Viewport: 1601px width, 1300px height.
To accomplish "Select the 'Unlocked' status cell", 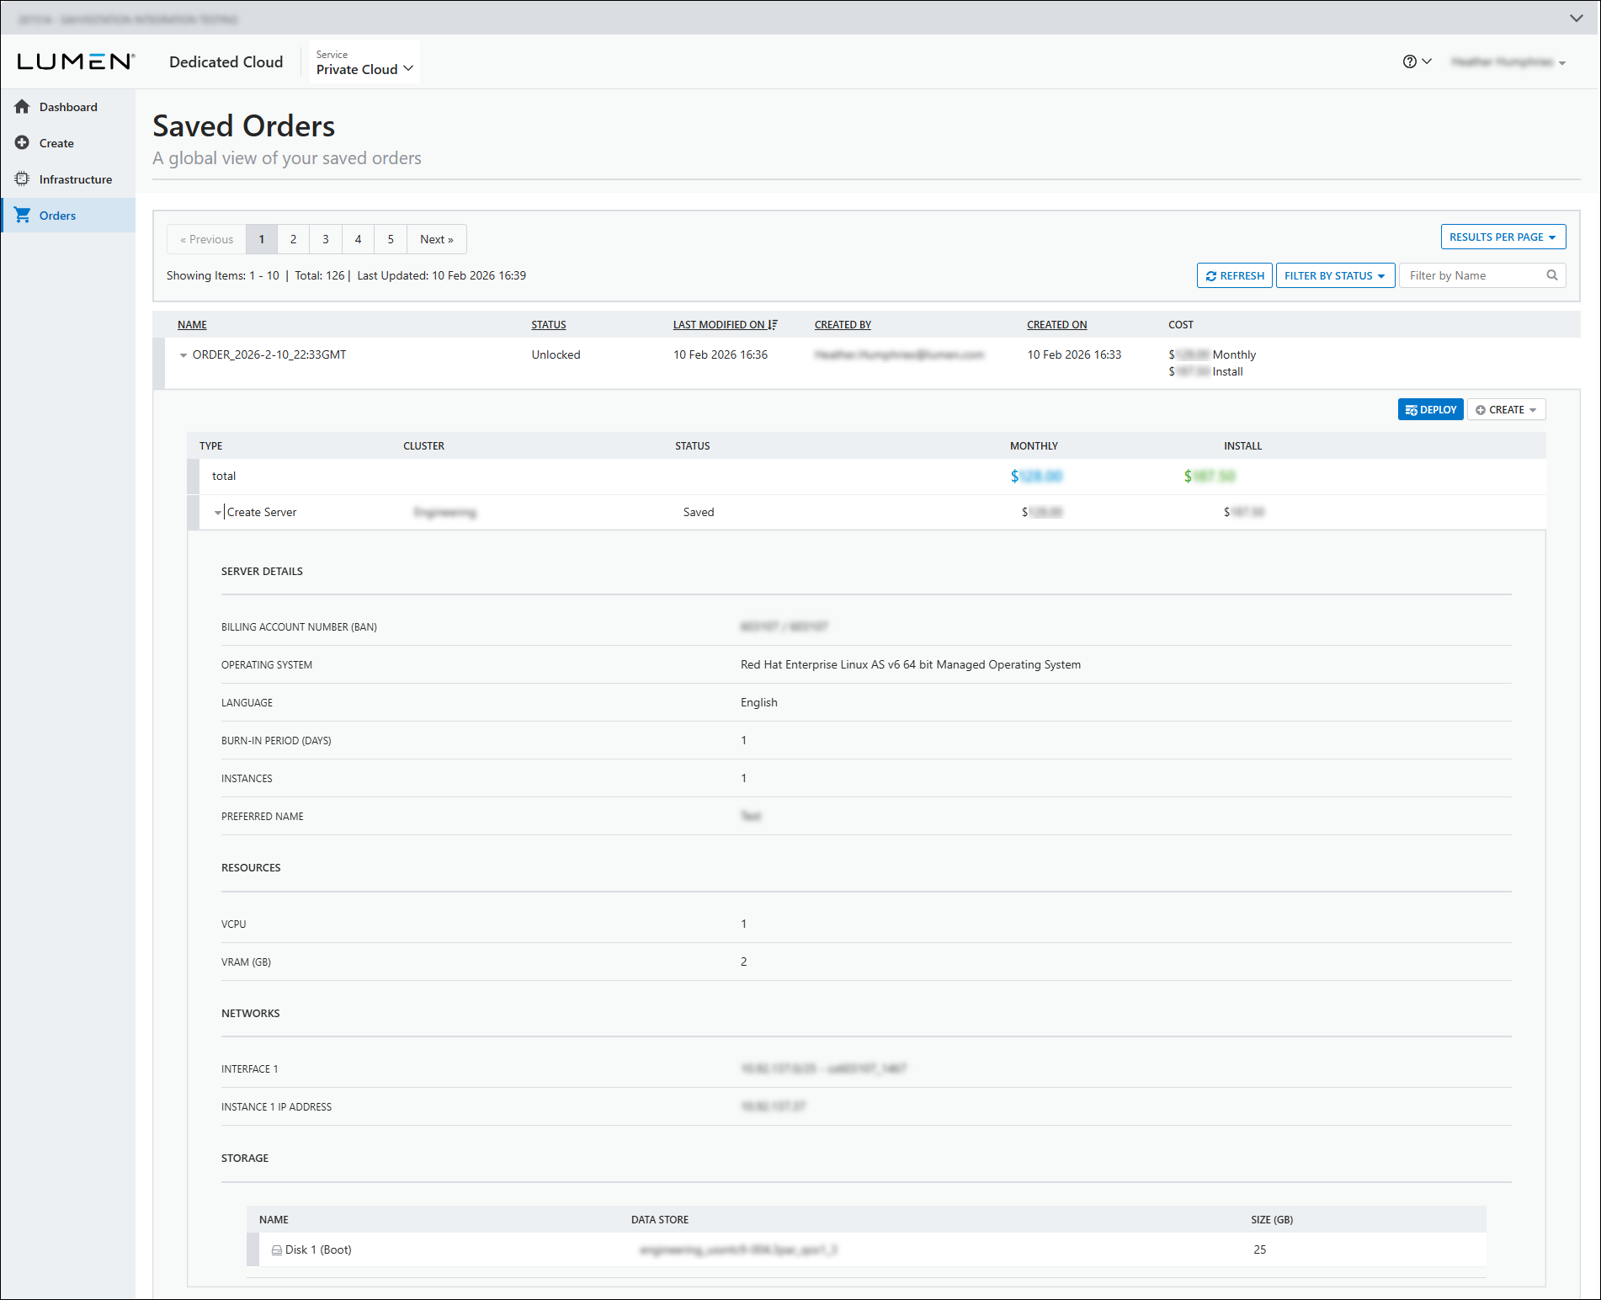I will click(x=556, y=355).
